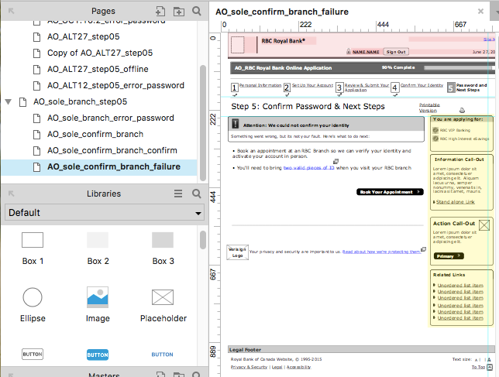Screen dimensions: 499x377
Task: Click the Book Your Appointment button
Action: point(390,192)
